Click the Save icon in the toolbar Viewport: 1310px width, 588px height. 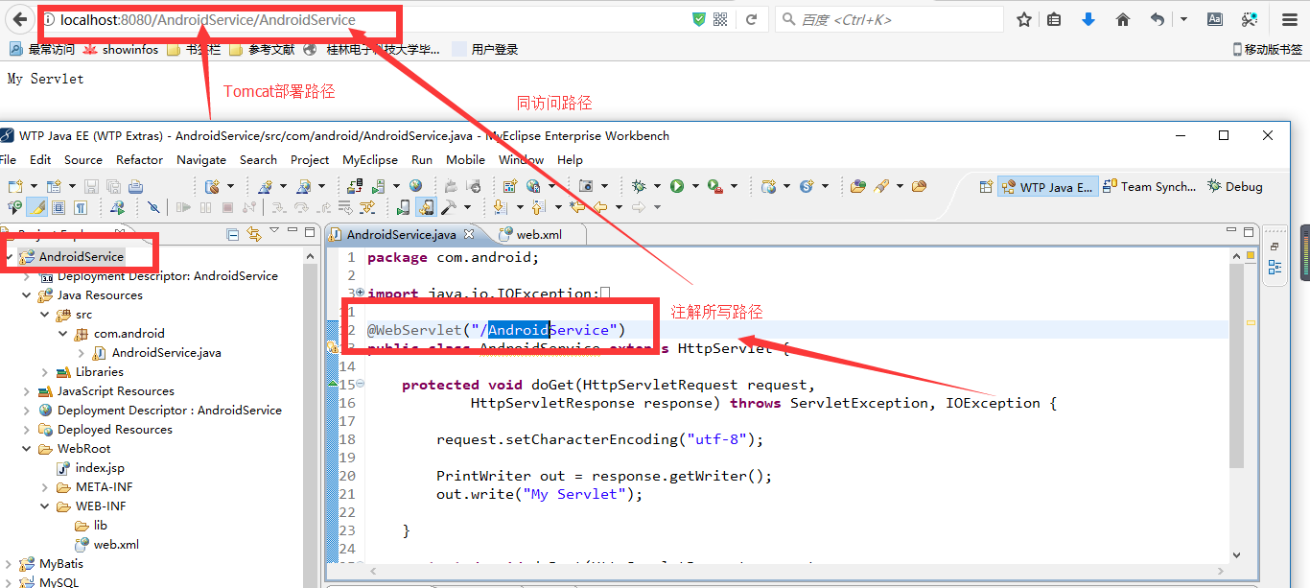(89, 185)
